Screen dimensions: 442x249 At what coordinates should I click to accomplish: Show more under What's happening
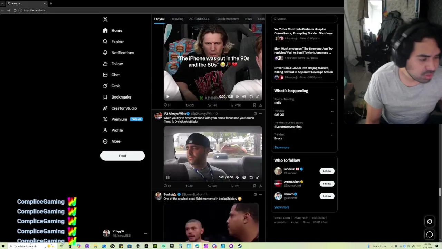[x=281, y=147]
